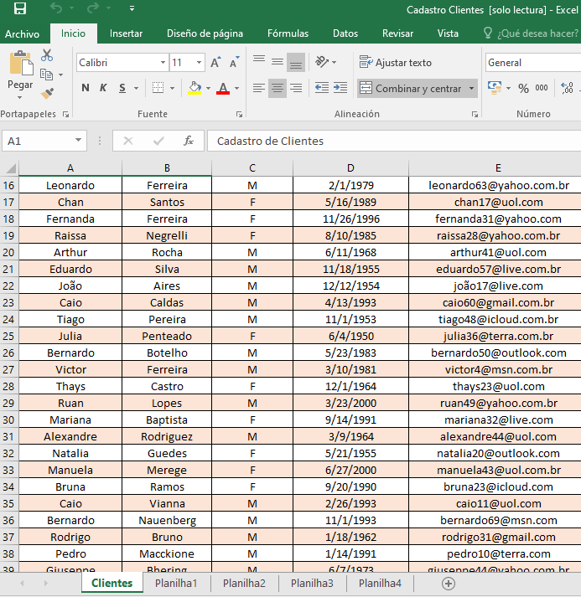Click the Copy icon
This screenshot has width=581, height=597.
(x=46, y=75)
